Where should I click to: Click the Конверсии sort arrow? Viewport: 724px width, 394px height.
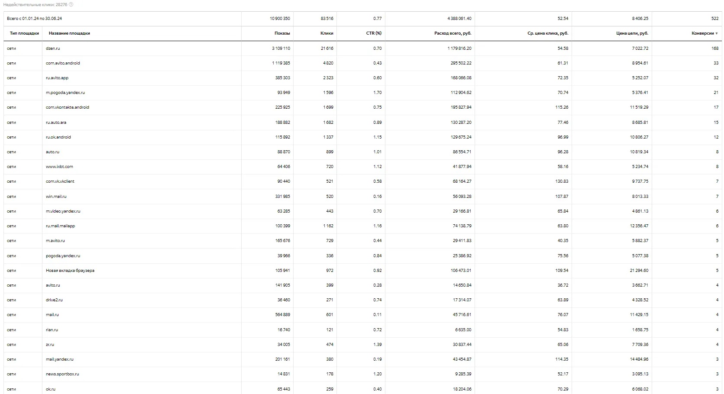pos(717,33)
